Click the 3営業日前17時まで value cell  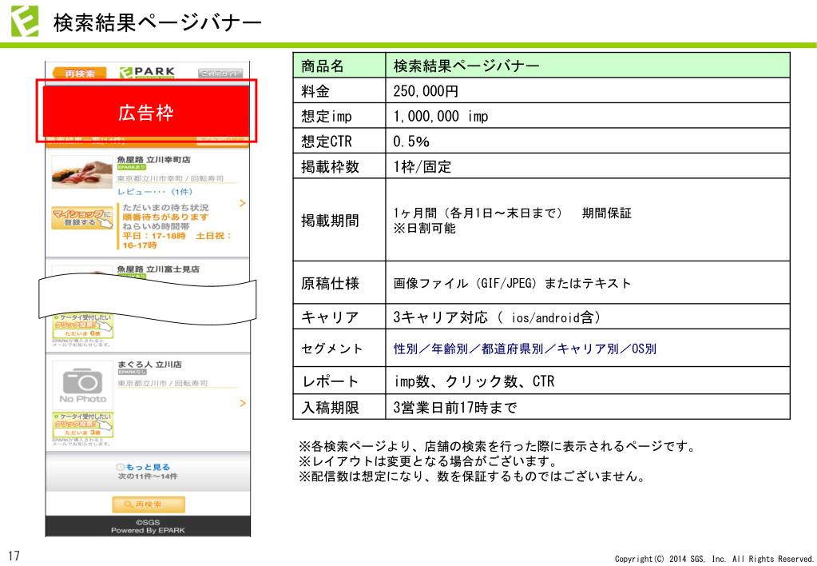coord(588,407)
